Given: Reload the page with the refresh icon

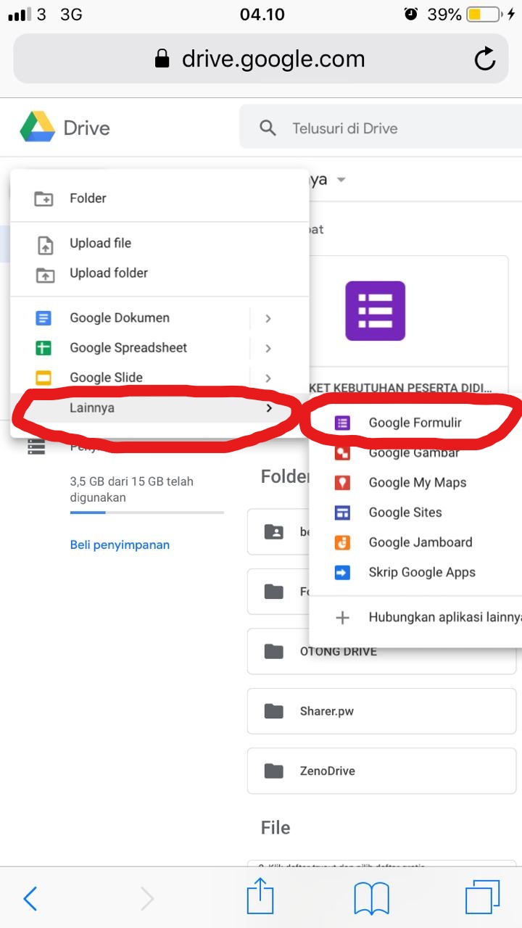Looking at the screenshot, I should pos(484,59).
